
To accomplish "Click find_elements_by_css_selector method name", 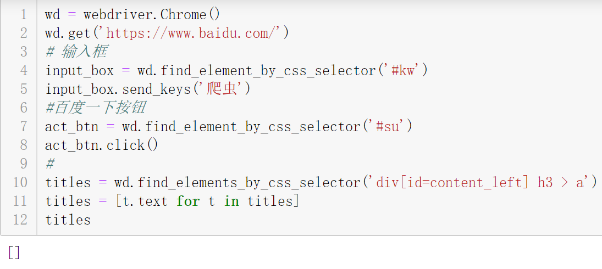I will click(x=248, y=183).
